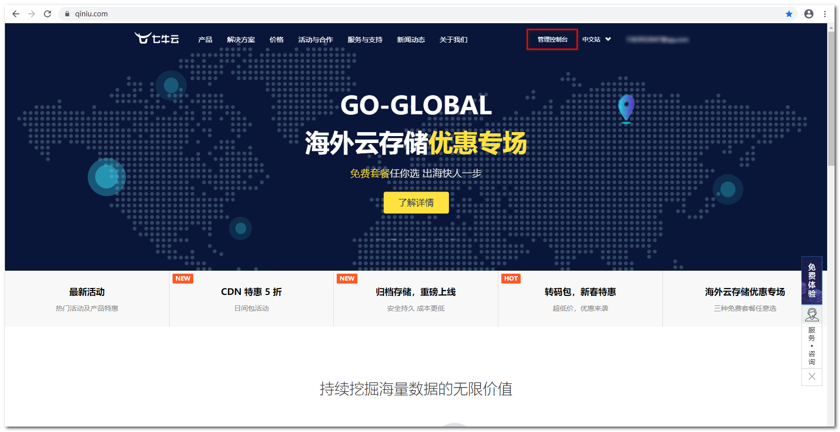The image size is (840, 432).
Task: Open the 最新活动 card
Action: [x=87, y=299]
